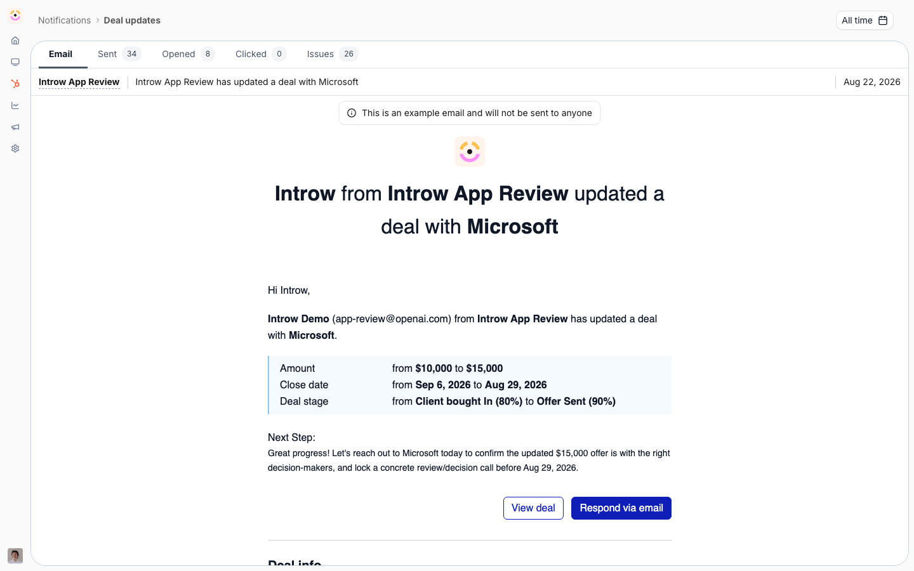Open the user avatar profile menu
The width and height of the screenshot is (914, 571).
(15, 556)
